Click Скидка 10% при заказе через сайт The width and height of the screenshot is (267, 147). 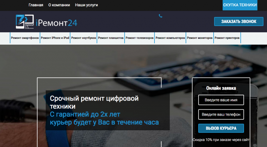coord(221,140)
